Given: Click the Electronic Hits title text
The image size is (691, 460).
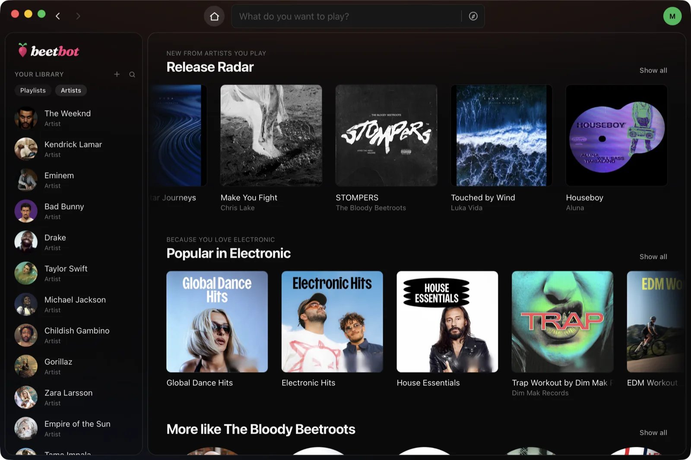Looking at the screenshot, I should (x=308, y=383).
